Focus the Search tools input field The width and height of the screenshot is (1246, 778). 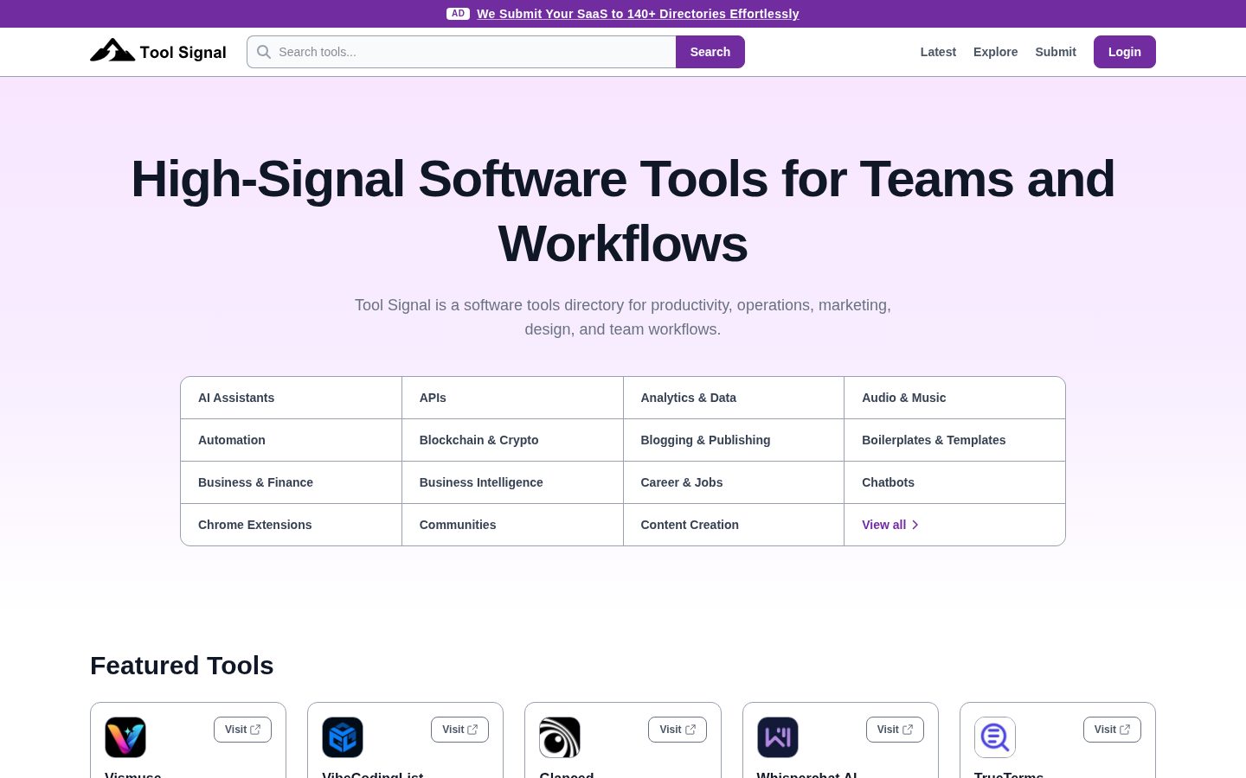click(x=461, y=52)
